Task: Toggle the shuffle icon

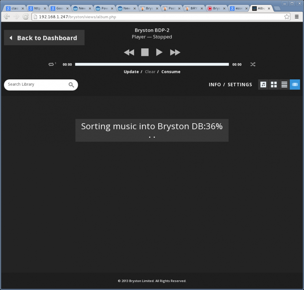Action: click(x=253, y=64)
